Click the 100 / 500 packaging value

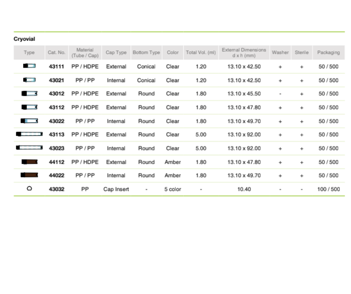(x=328, y=189)
